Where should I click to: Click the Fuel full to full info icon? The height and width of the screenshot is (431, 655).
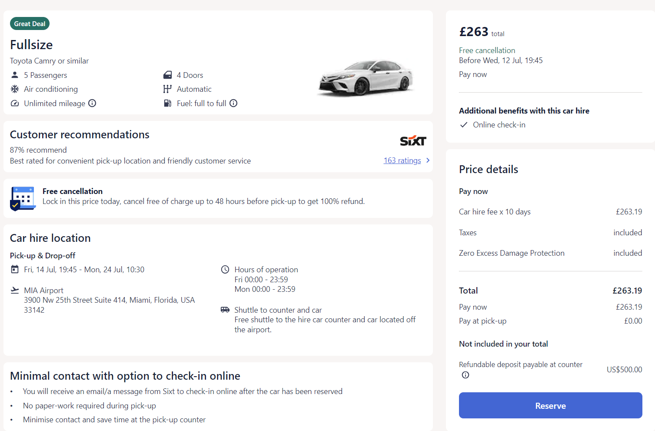233,103
